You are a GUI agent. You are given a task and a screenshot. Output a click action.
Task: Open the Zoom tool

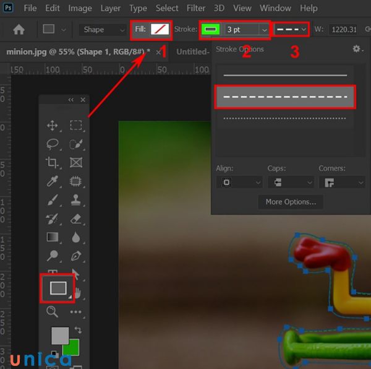click(53, 312)
